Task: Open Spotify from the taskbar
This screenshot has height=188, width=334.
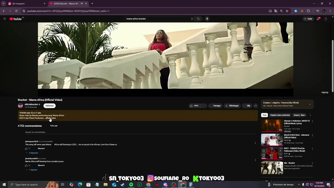Action: click(x=131, y=185)
